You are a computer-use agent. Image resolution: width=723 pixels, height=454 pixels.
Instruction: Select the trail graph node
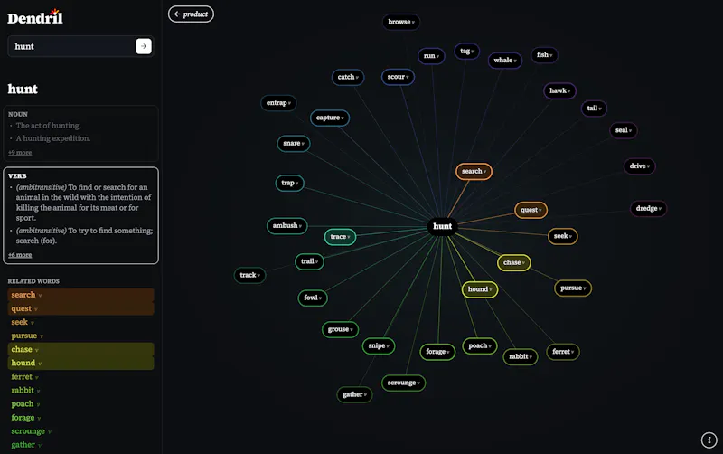click(309, 261)
